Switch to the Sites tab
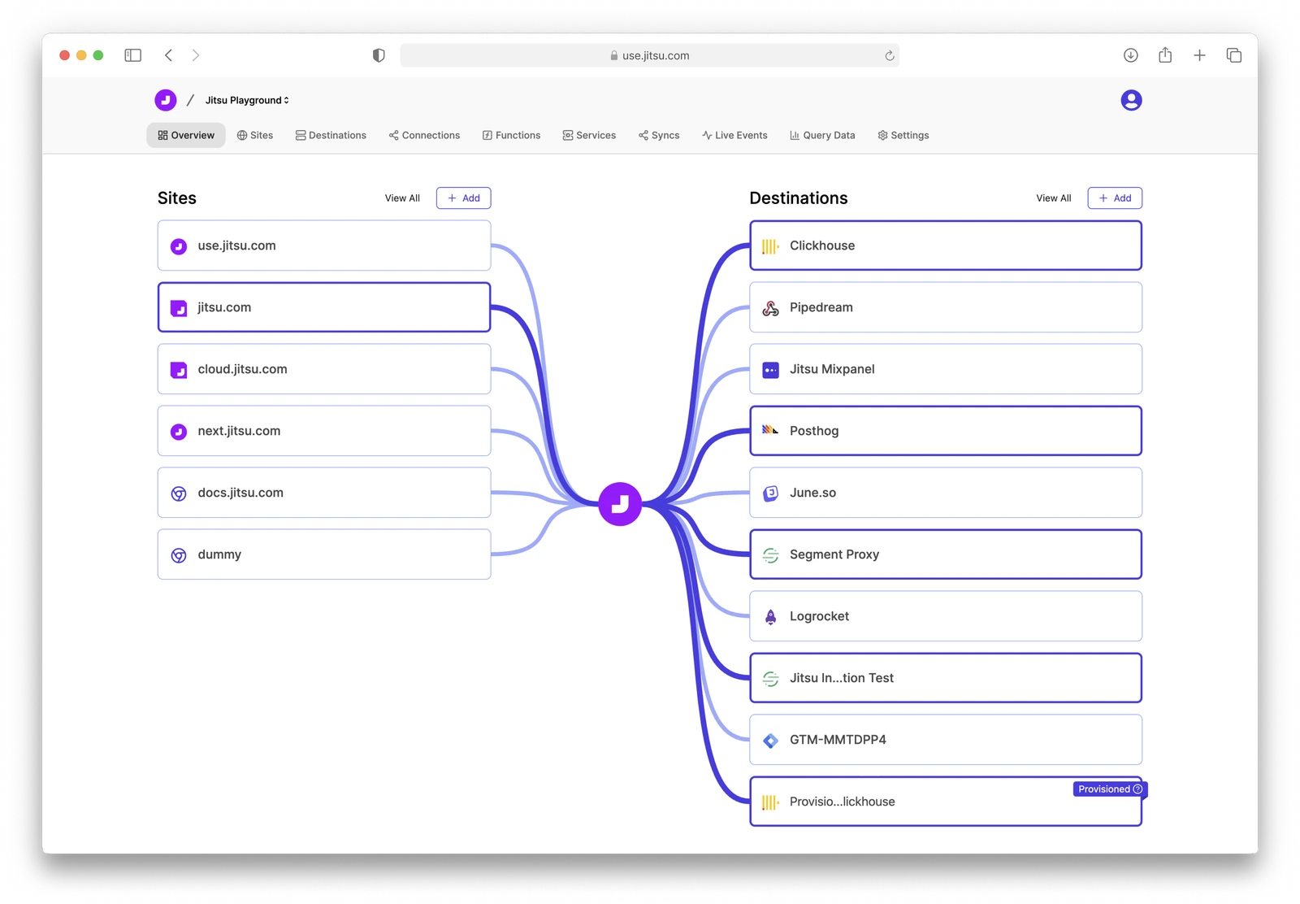 click(x=255, y=135)
